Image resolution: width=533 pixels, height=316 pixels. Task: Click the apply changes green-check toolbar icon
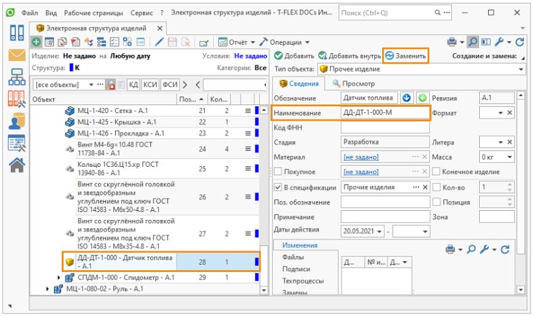204,42
